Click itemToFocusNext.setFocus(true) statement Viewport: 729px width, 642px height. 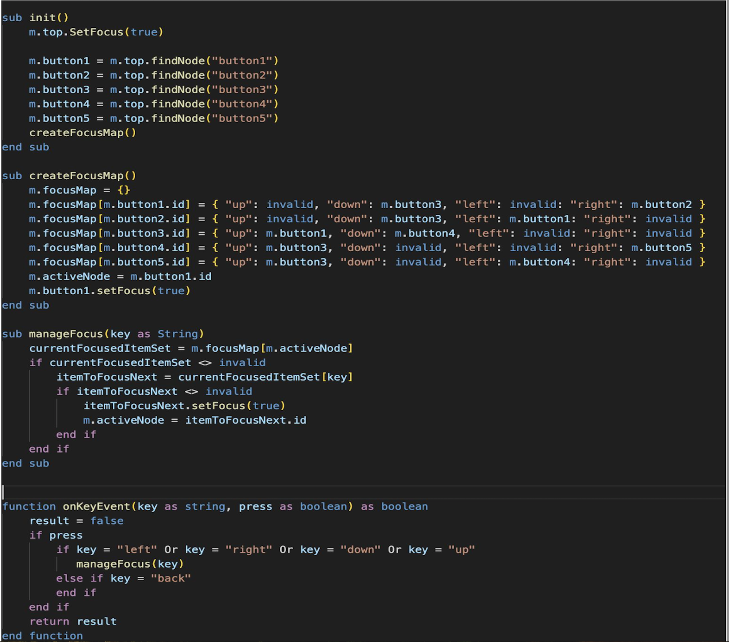[x=184, y=406]
